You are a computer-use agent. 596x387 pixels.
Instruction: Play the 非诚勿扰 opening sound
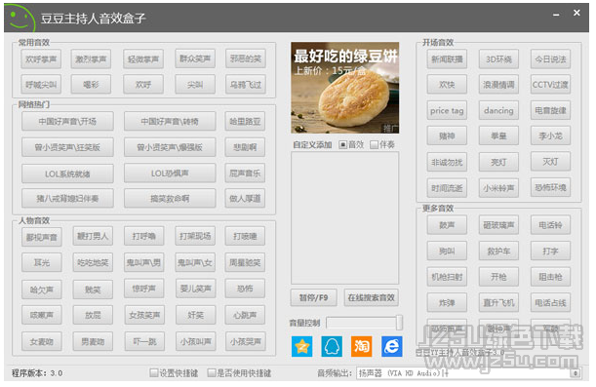[x=447, y=162]
